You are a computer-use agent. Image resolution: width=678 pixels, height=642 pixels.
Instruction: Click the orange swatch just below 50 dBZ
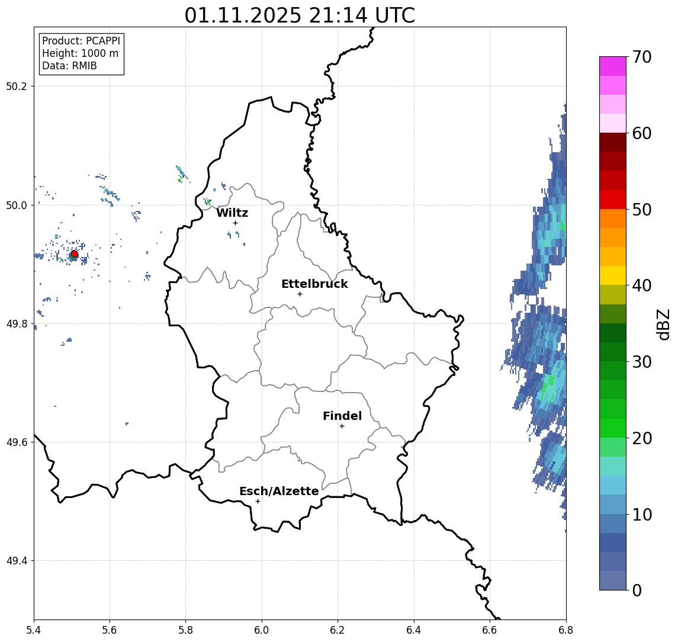(x=613, y=219)
